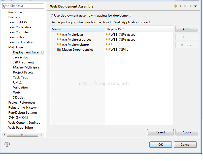Open the back history dropdown arrow
Image resolution: width=203 pixels, height=161 pixels.
coord(180,6)
